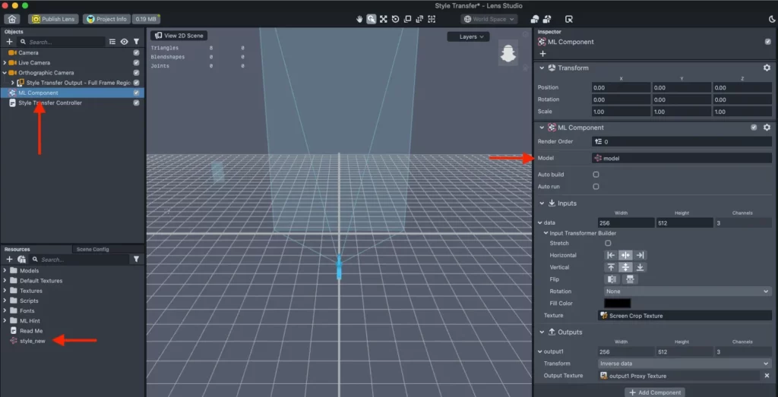Image resolution: width=778 pixels, height=397 pixels.
Task: Align input vertically to top
Action: click(x=611, y=267)
